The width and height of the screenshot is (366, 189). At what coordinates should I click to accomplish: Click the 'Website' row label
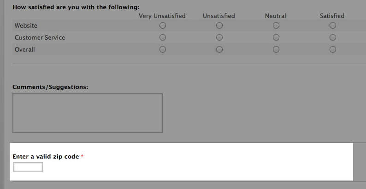pyautogui.click(x=26, y=25)
